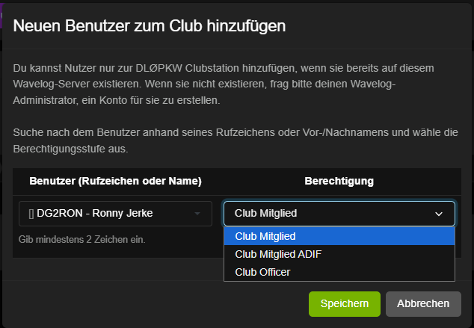The height and width of the screenshot is (328, 474).
Task: Select the highlighted "Club Mitglied" list option
Action: 339,236
